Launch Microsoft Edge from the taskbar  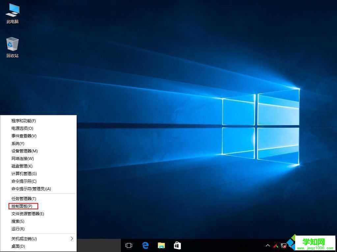145,245
